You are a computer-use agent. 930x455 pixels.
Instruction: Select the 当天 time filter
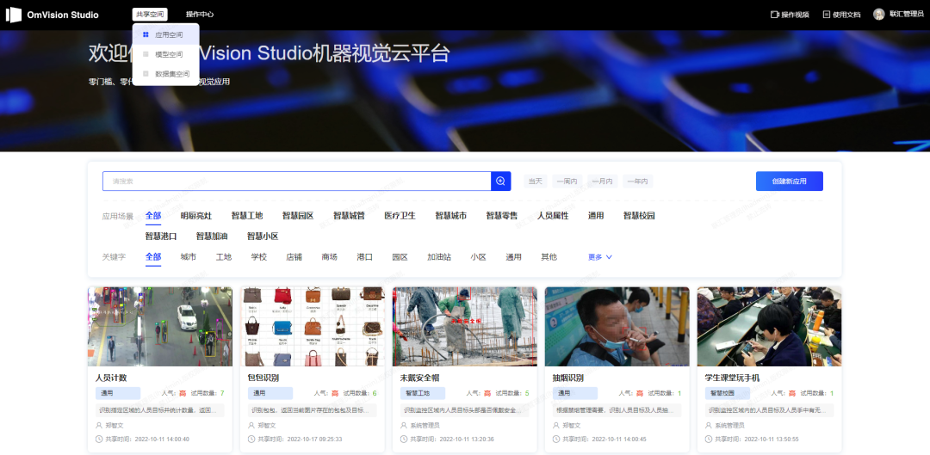click(x=535, y=181)
